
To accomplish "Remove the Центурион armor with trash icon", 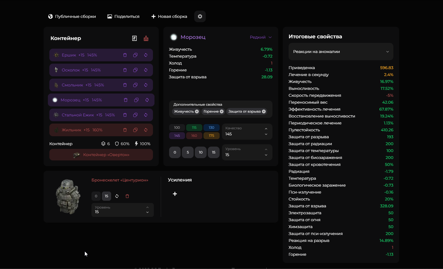I will coord(127,196).
